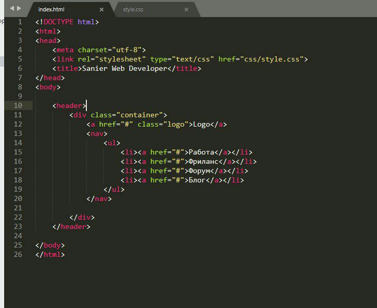The width and height of the screenshot is (377, 308).
Task: Click the Logo anchor text on line 12
Action: coord(202,124)
